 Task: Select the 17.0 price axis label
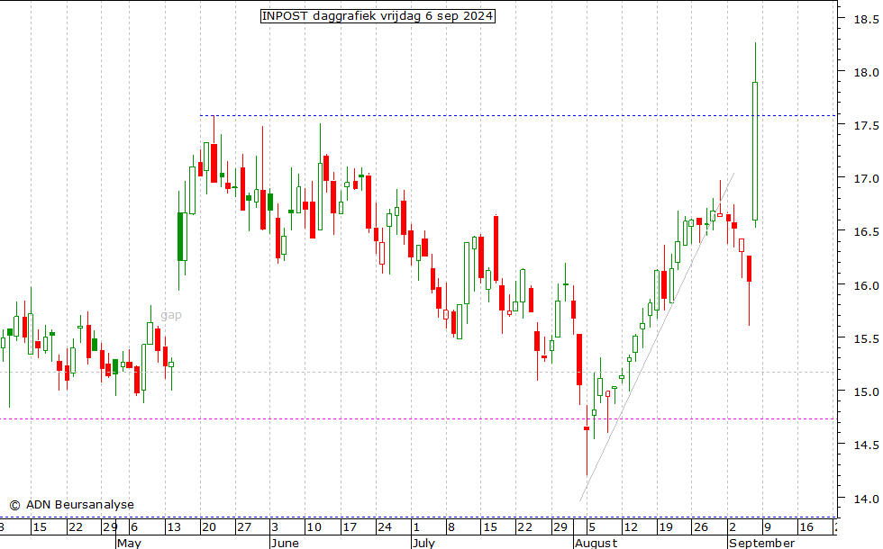pos(866,178)
